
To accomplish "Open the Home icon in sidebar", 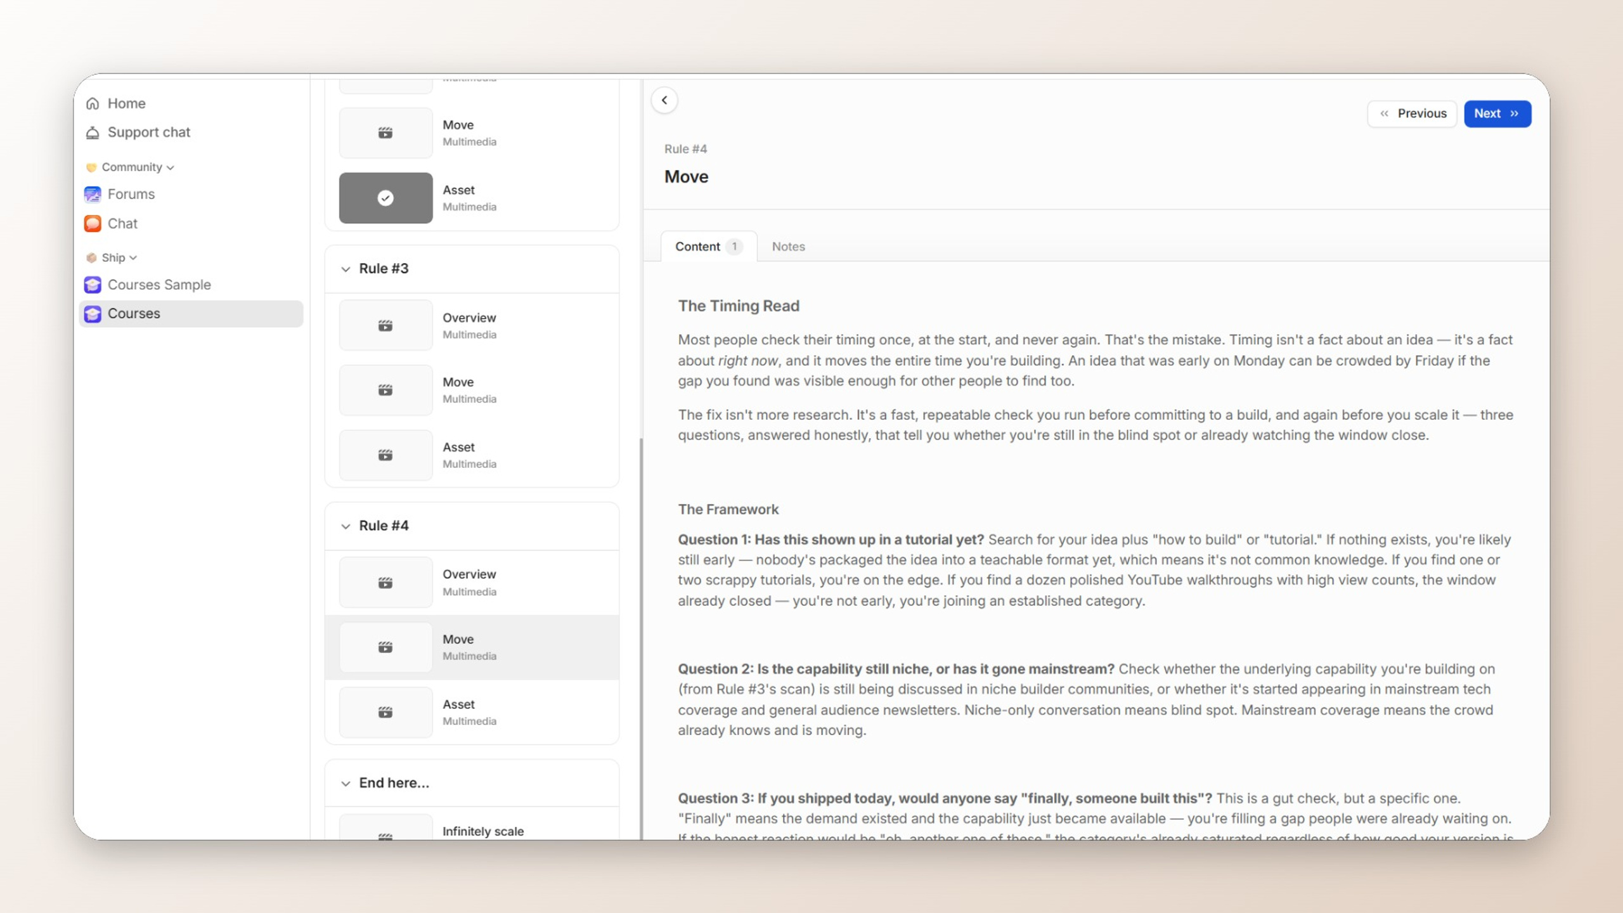I will (93, 103).
